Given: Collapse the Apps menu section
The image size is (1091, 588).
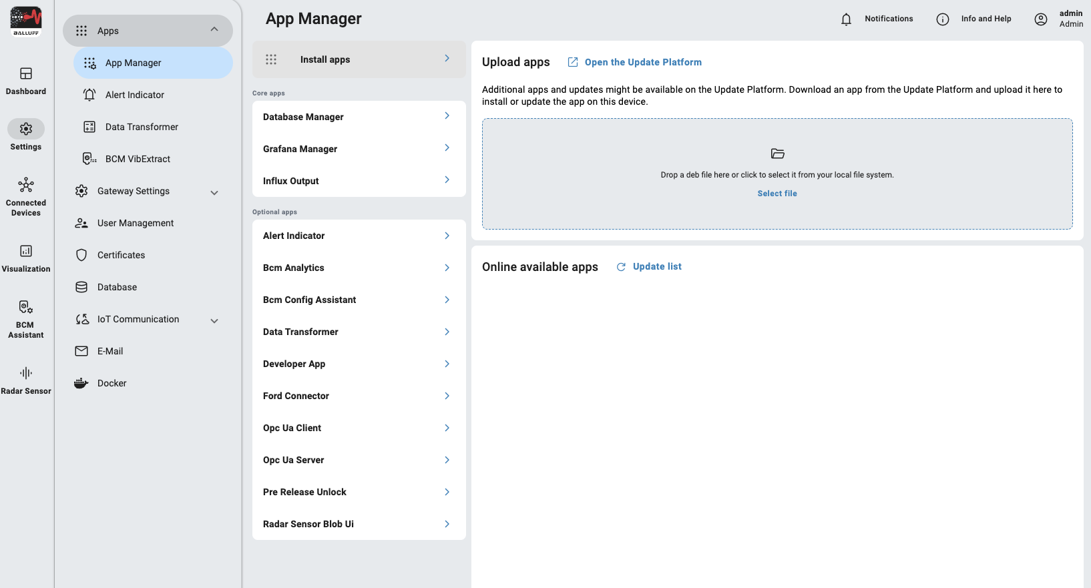Looking at the screenshot, I should click(214, 29).
